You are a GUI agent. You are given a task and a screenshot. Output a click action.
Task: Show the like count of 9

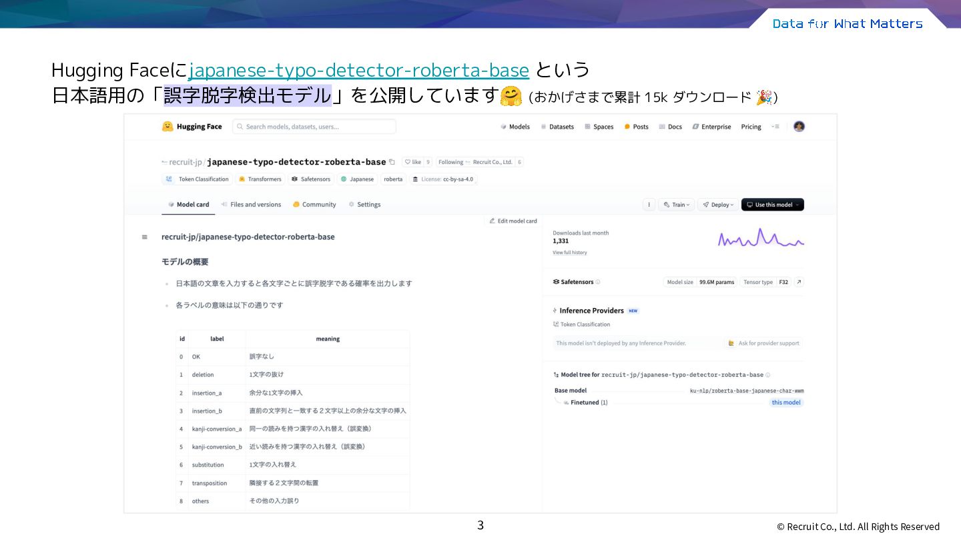428,162
